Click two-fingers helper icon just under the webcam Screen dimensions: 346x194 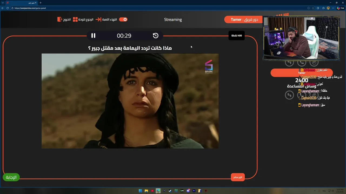(314, 63)
